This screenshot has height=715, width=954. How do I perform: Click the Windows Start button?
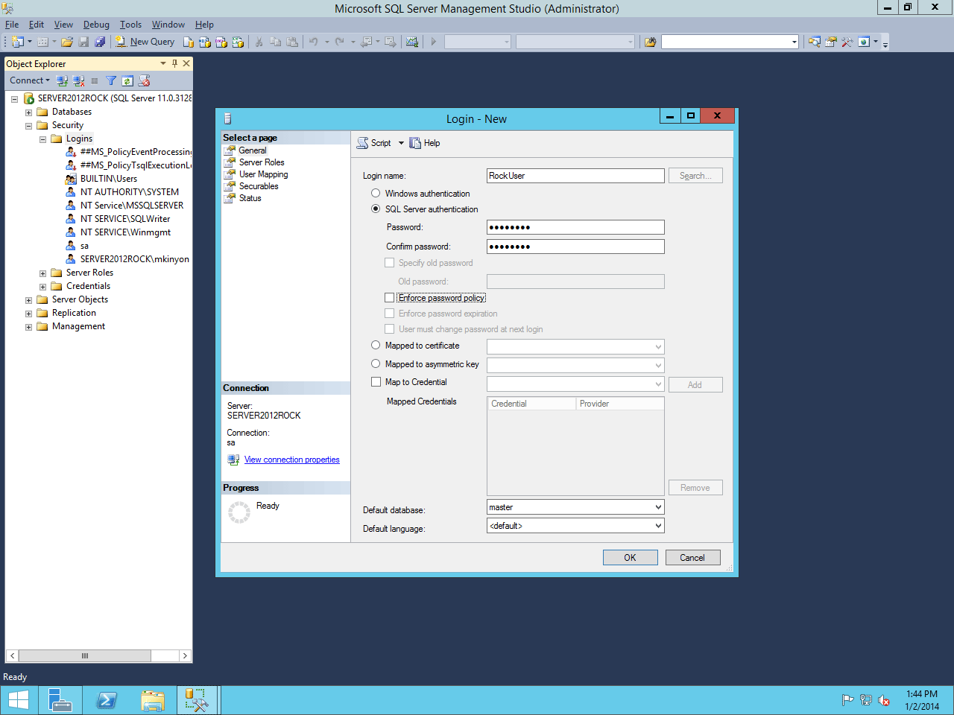point(18,700)
